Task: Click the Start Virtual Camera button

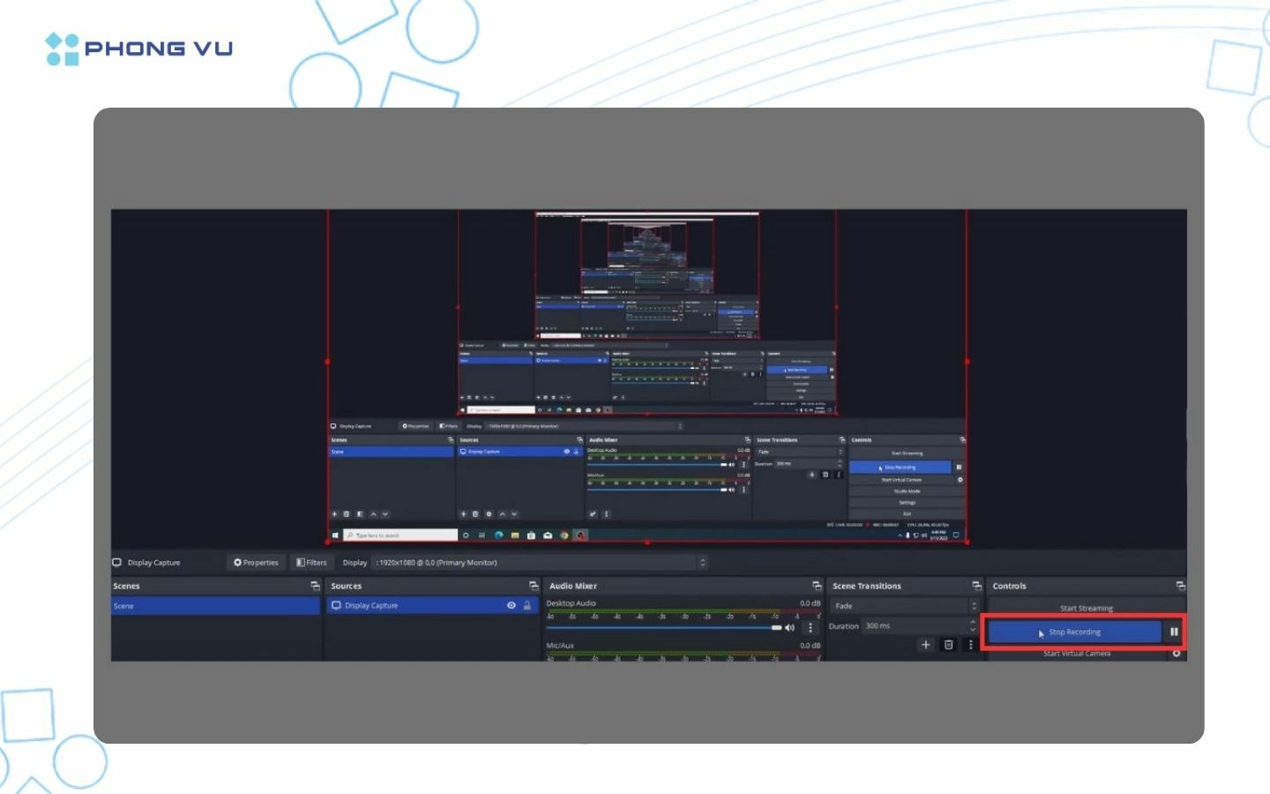Action: point(1077,654)
